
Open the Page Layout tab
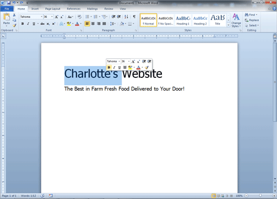tap(53, 9)
